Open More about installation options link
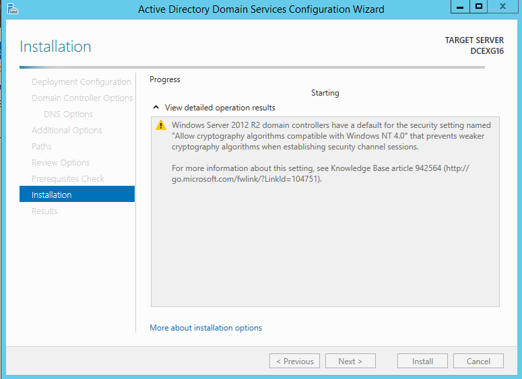This screenshot has width=522, height=379. (x=205, y=328)
